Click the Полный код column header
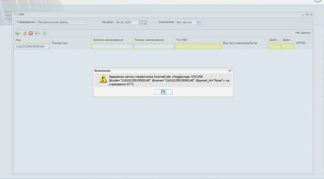This screenshot has width=324, height=179. [x=59, y=43]
